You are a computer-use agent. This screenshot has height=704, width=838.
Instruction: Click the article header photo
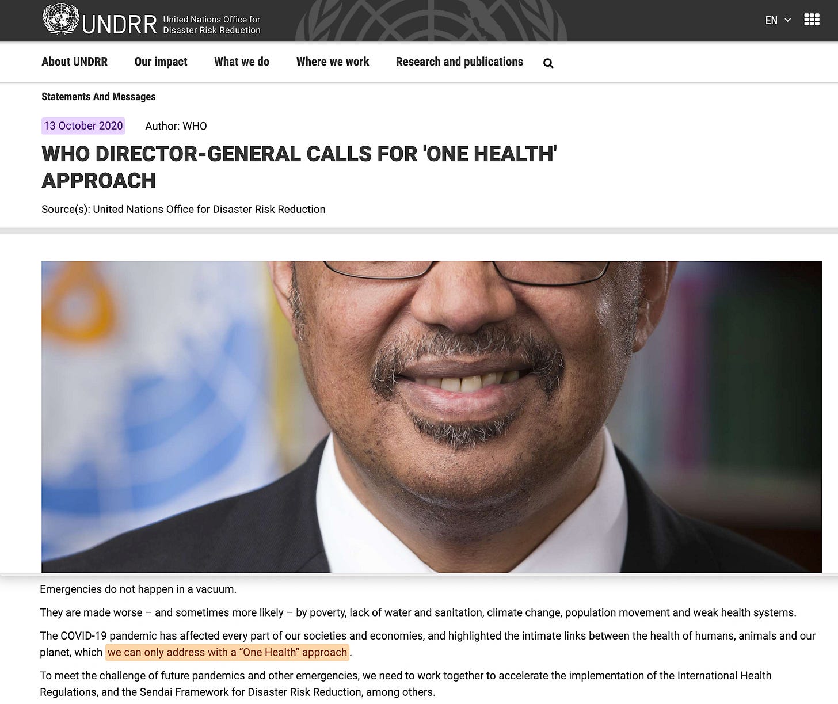click(432, 417)
